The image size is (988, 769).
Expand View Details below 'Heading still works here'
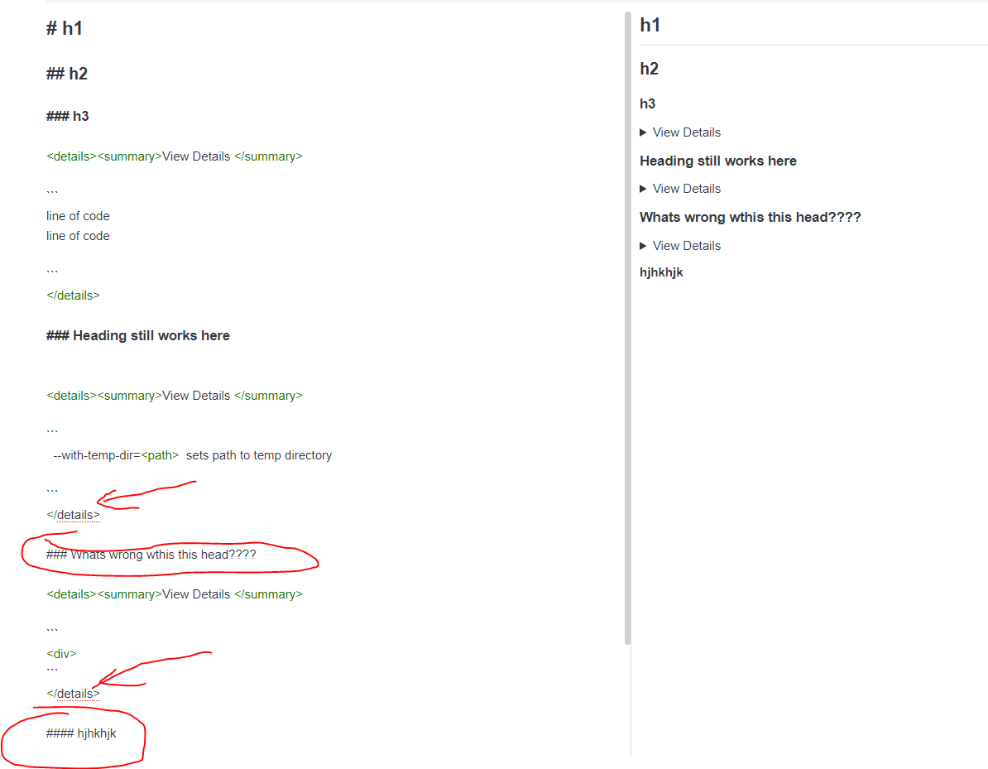(680, 189)
